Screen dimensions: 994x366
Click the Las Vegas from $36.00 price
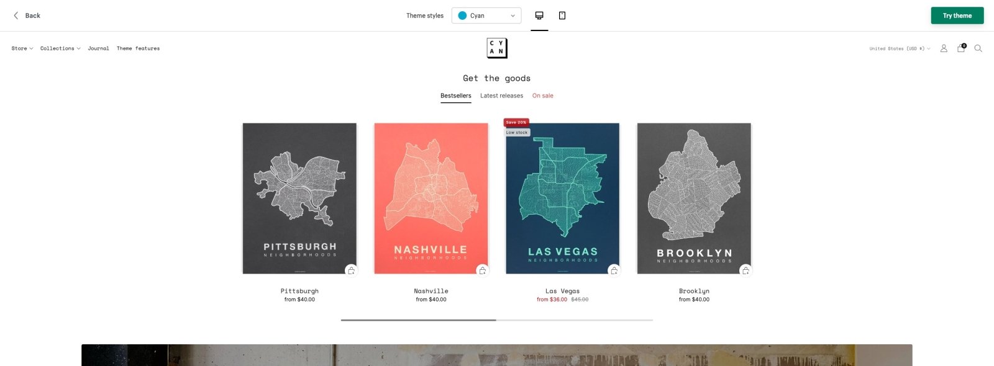[x=552, y=300]
